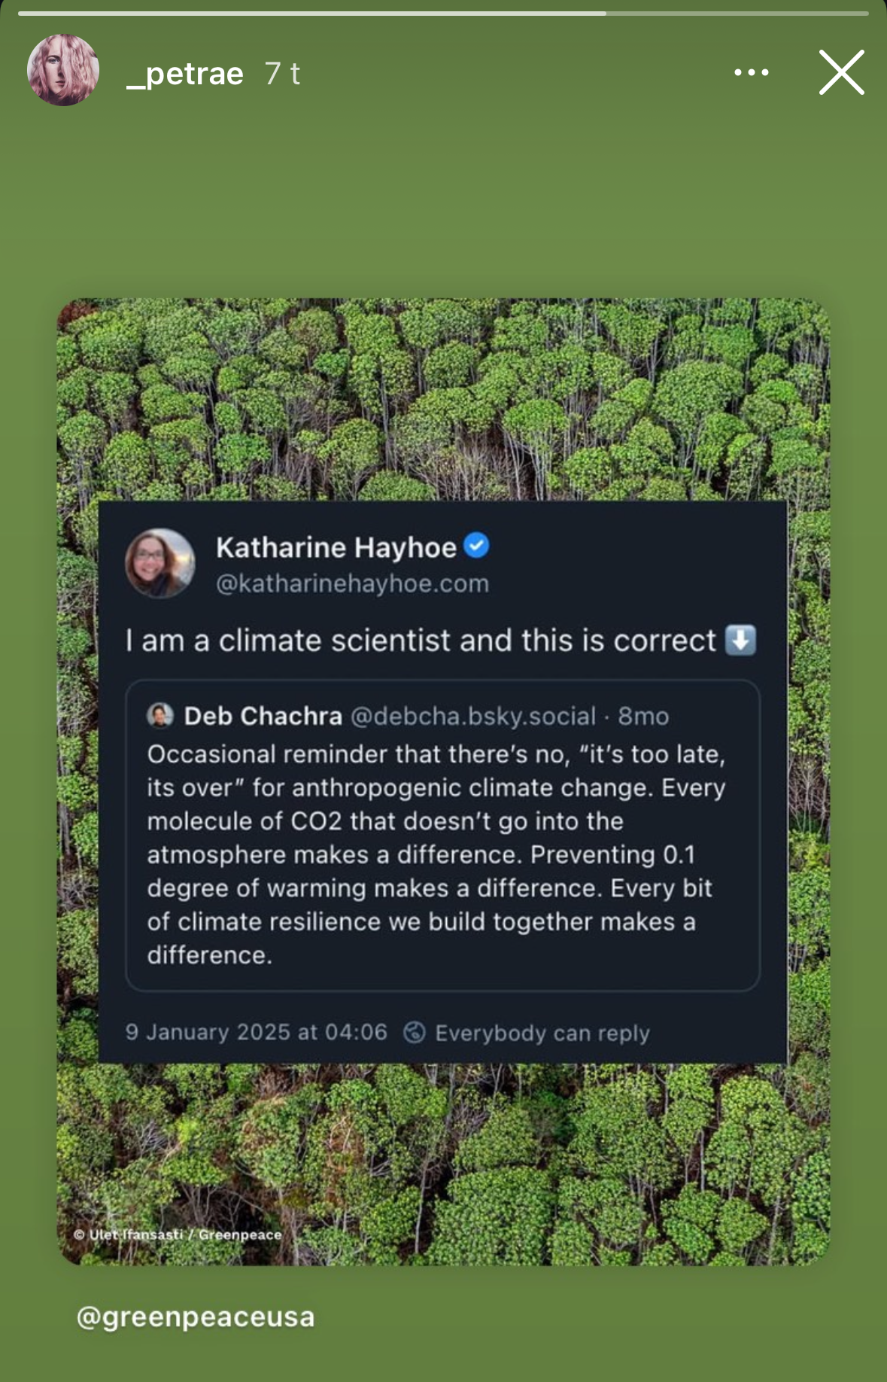Image resolution: width=887 pixels, height=1382 pixels.
Task: Select the Deb Chachra author name
Action: pyautogui.click(x=263, y=716)
